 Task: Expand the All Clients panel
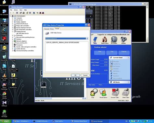pos(128,82)
